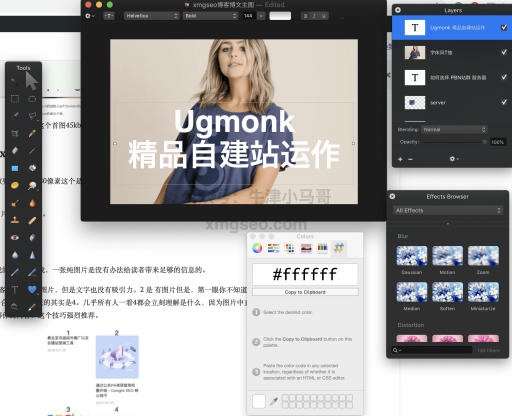Switch to Color Wheel tab in Colors

257,248
